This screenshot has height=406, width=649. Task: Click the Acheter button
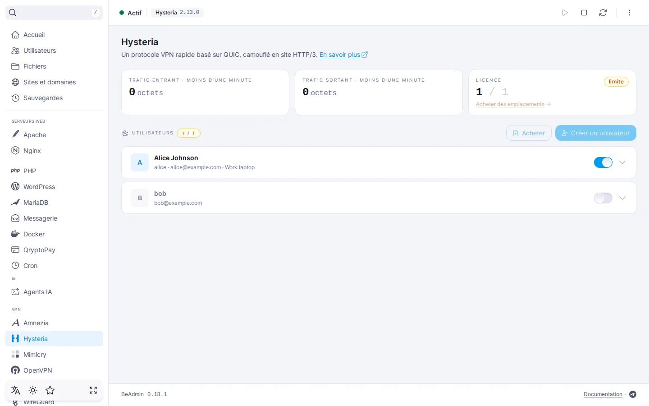(x=529, y=133)
